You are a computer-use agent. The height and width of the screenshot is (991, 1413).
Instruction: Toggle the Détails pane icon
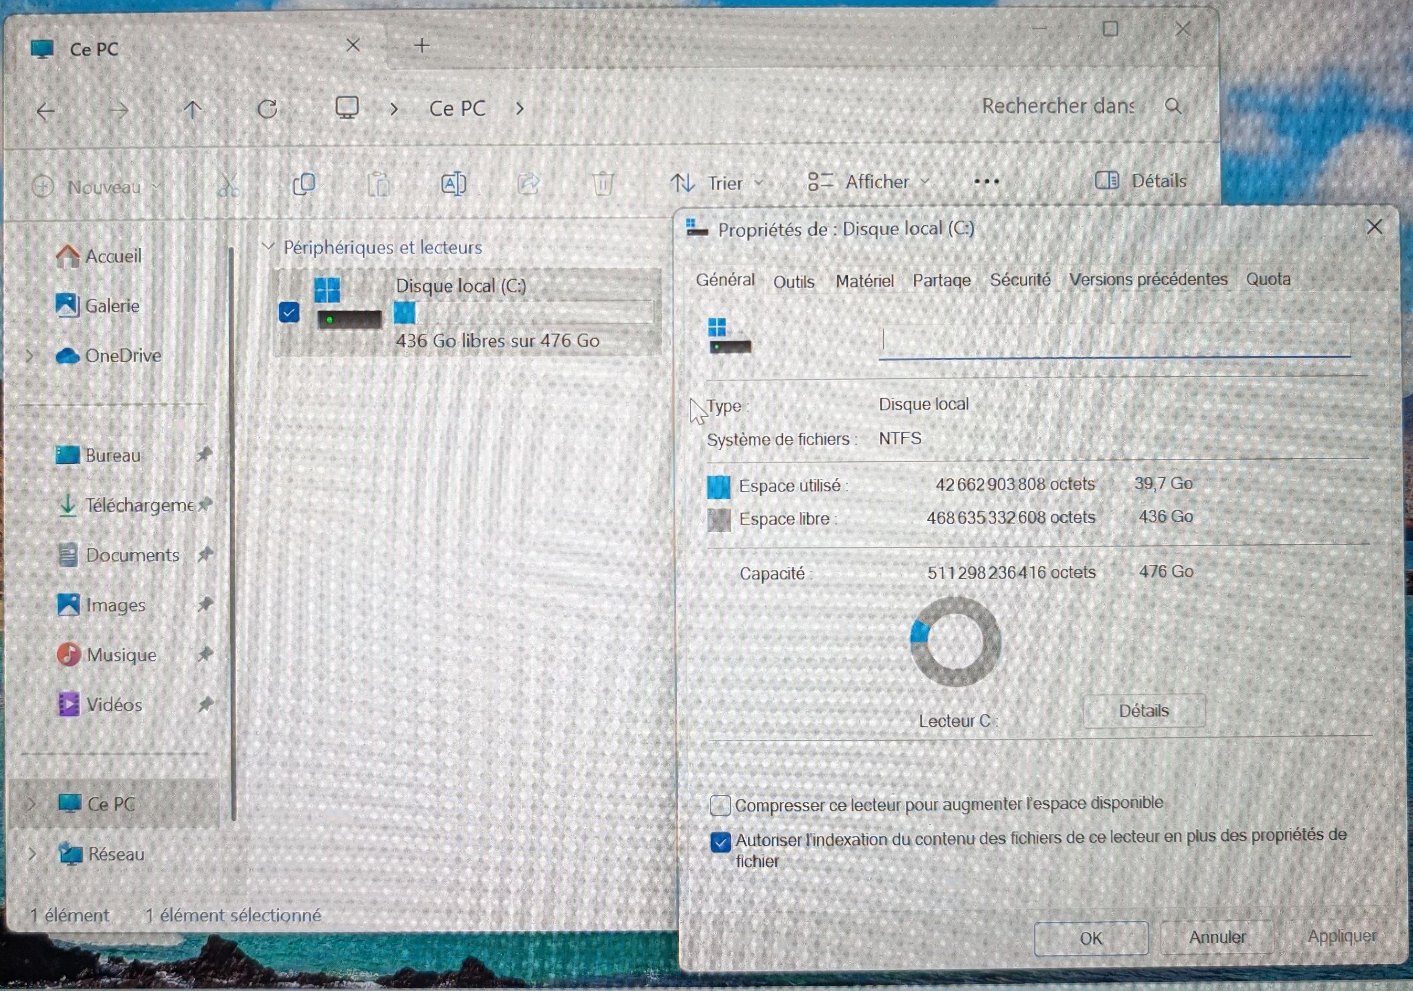click(1106, 180)
